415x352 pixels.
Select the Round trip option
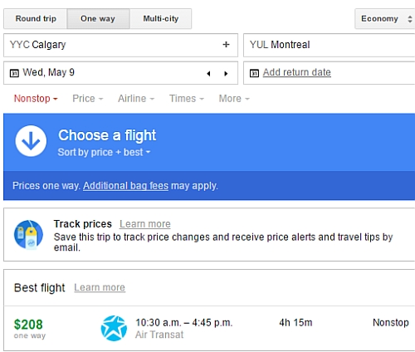(36, 19)
